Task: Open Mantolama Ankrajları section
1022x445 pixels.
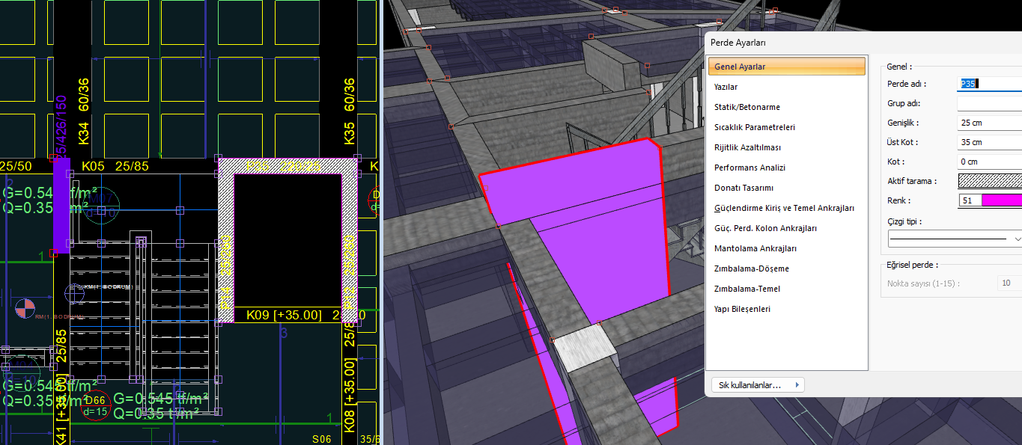Action: point(755,248)
